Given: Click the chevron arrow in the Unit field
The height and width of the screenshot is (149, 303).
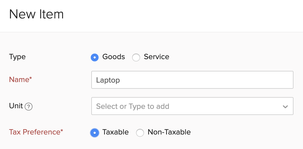Looking at the screenshot, I should click(x=285, y=107).
